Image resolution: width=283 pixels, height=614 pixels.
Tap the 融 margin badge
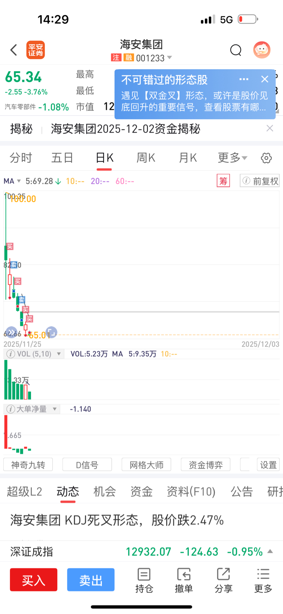pos(129,58)
